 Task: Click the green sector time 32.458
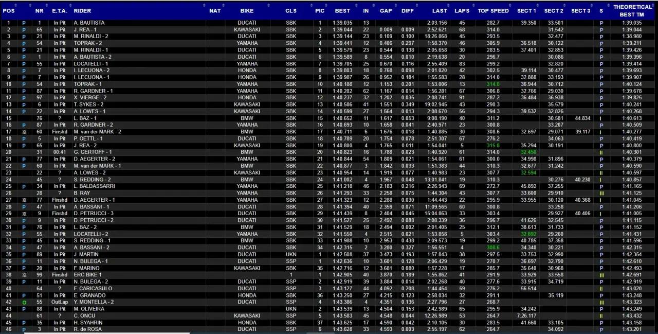[528, 152]
